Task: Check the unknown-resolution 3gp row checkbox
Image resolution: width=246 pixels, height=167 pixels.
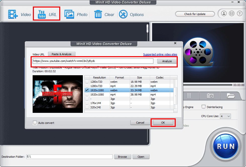Action: click(x=87, y=99)
